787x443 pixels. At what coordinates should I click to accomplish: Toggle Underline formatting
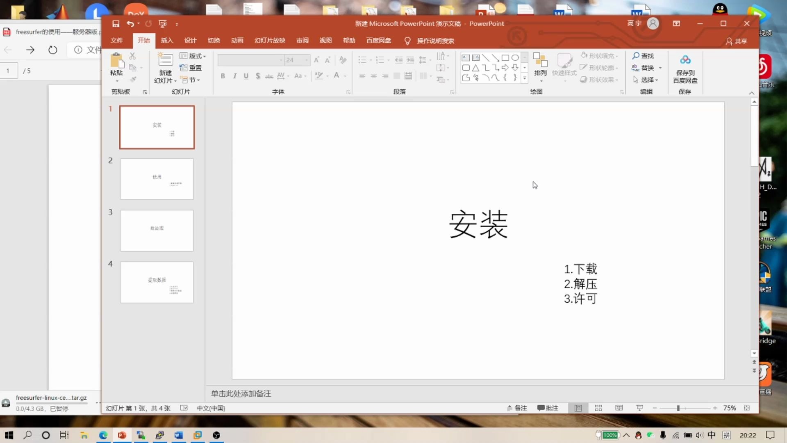point(246,76)
